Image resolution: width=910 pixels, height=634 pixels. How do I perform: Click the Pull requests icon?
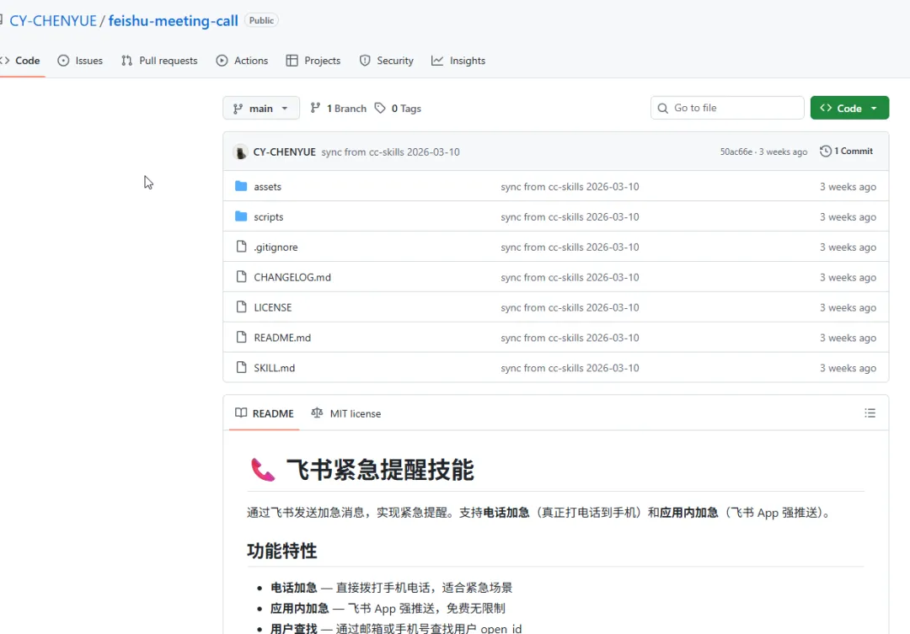click(x=126, y=61)
